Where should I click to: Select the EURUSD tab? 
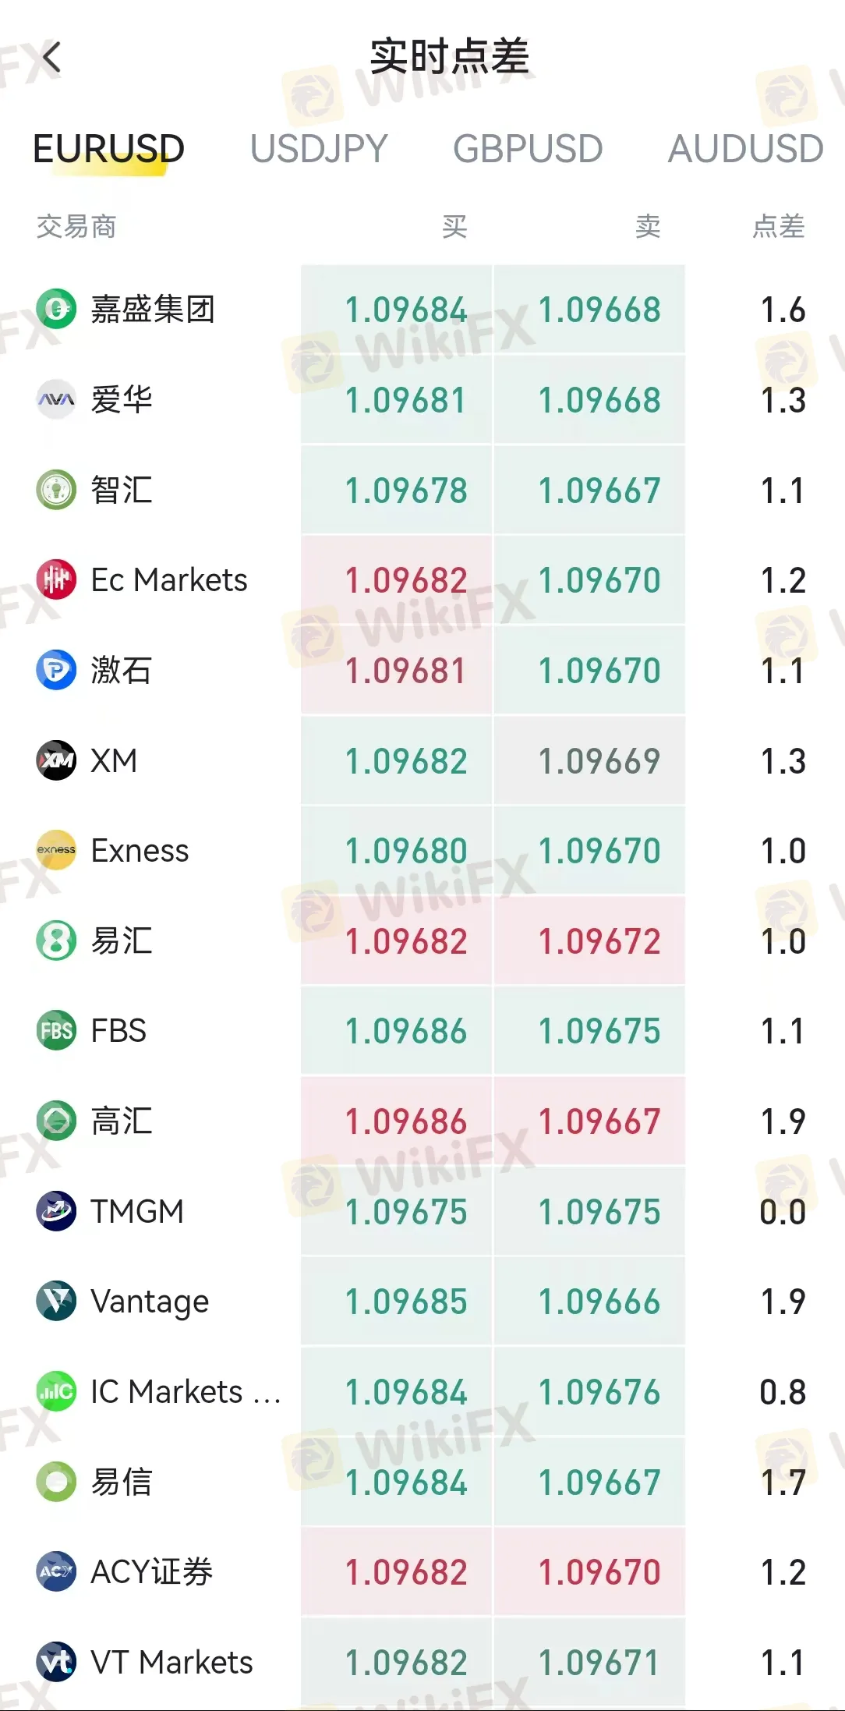click(108, 148)
